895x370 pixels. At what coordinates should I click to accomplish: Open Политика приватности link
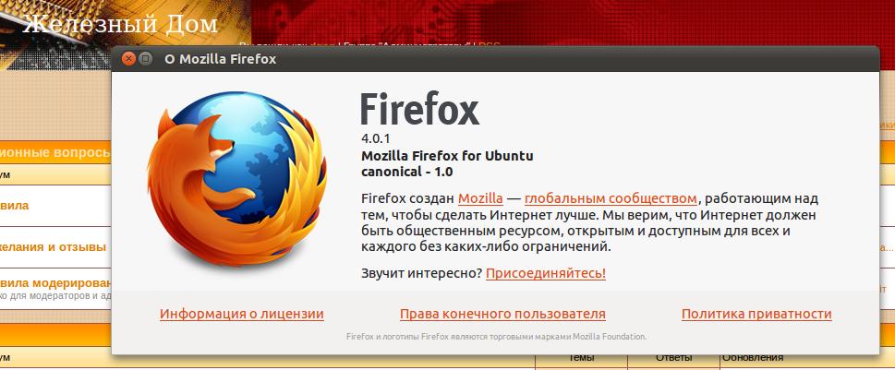click(756, 314)
